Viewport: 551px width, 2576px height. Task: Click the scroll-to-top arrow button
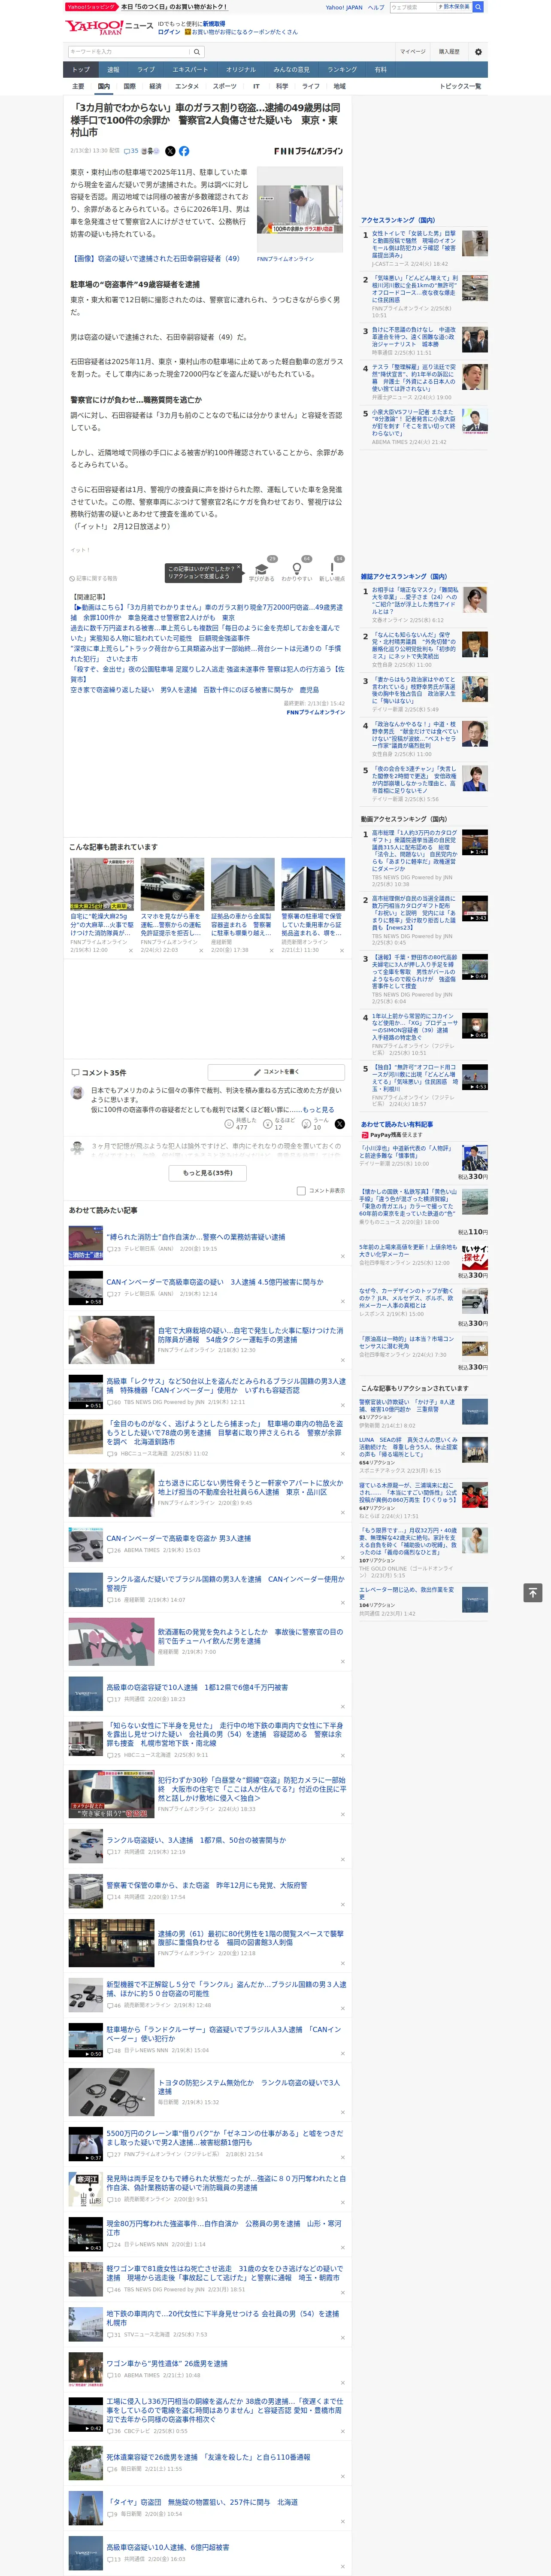tap(533, 1592)
